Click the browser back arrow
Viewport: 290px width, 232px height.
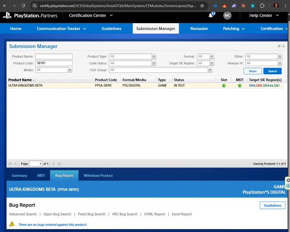point(5,6)
